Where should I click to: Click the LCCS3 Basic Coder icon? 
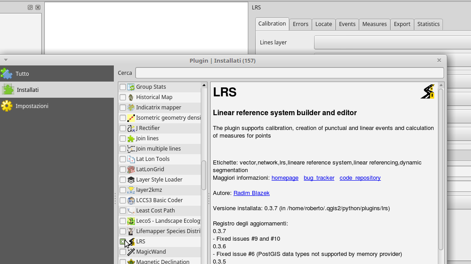pyautogui.click(x=131, y=200)
